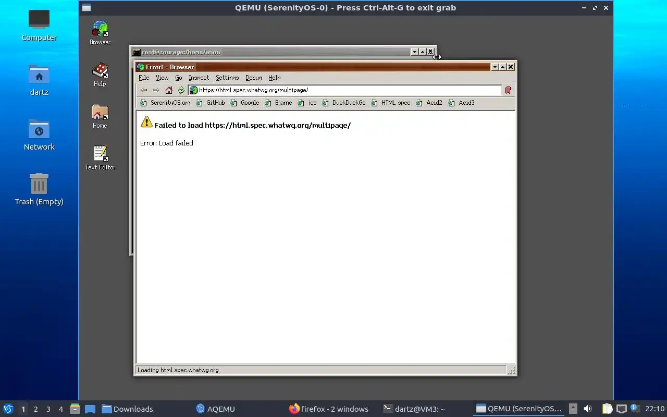Viewport: 667px width, 417px height.
Task: Reload the page with the refresh icon
Action: pos(181,90)
